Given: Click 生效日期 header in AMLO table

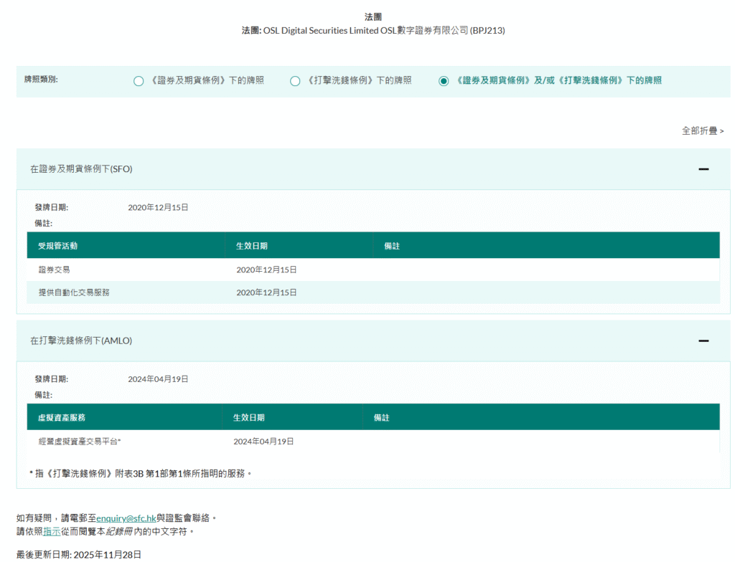Looking at the screenshot, I should [x=248, y=417].
